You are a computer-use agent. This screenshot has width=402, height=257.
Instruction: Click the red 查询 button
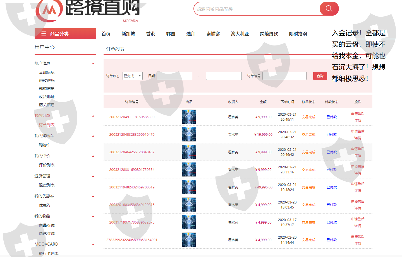click(320, 76)
